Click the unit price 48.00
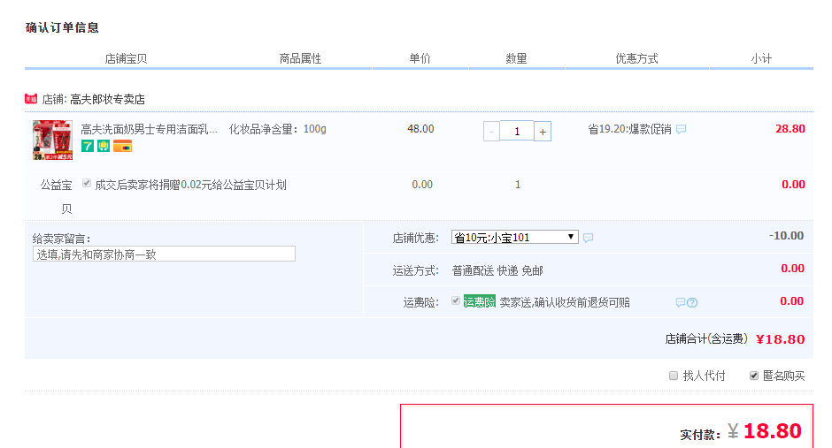This screenshot has height=448, width=832. 420,129
